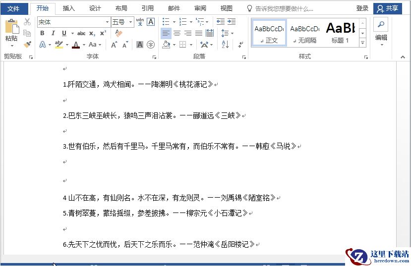
Task: Open the 文件 menu
Action: [x=14, y=8]
